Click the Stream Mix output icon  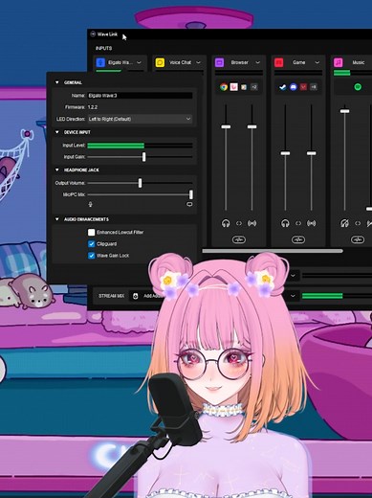[x=136, y=296]
